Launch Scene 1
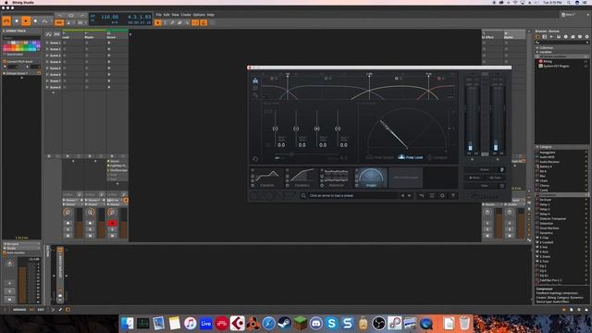Viewport: 592px width, 333px height. [x=47, y=43]
